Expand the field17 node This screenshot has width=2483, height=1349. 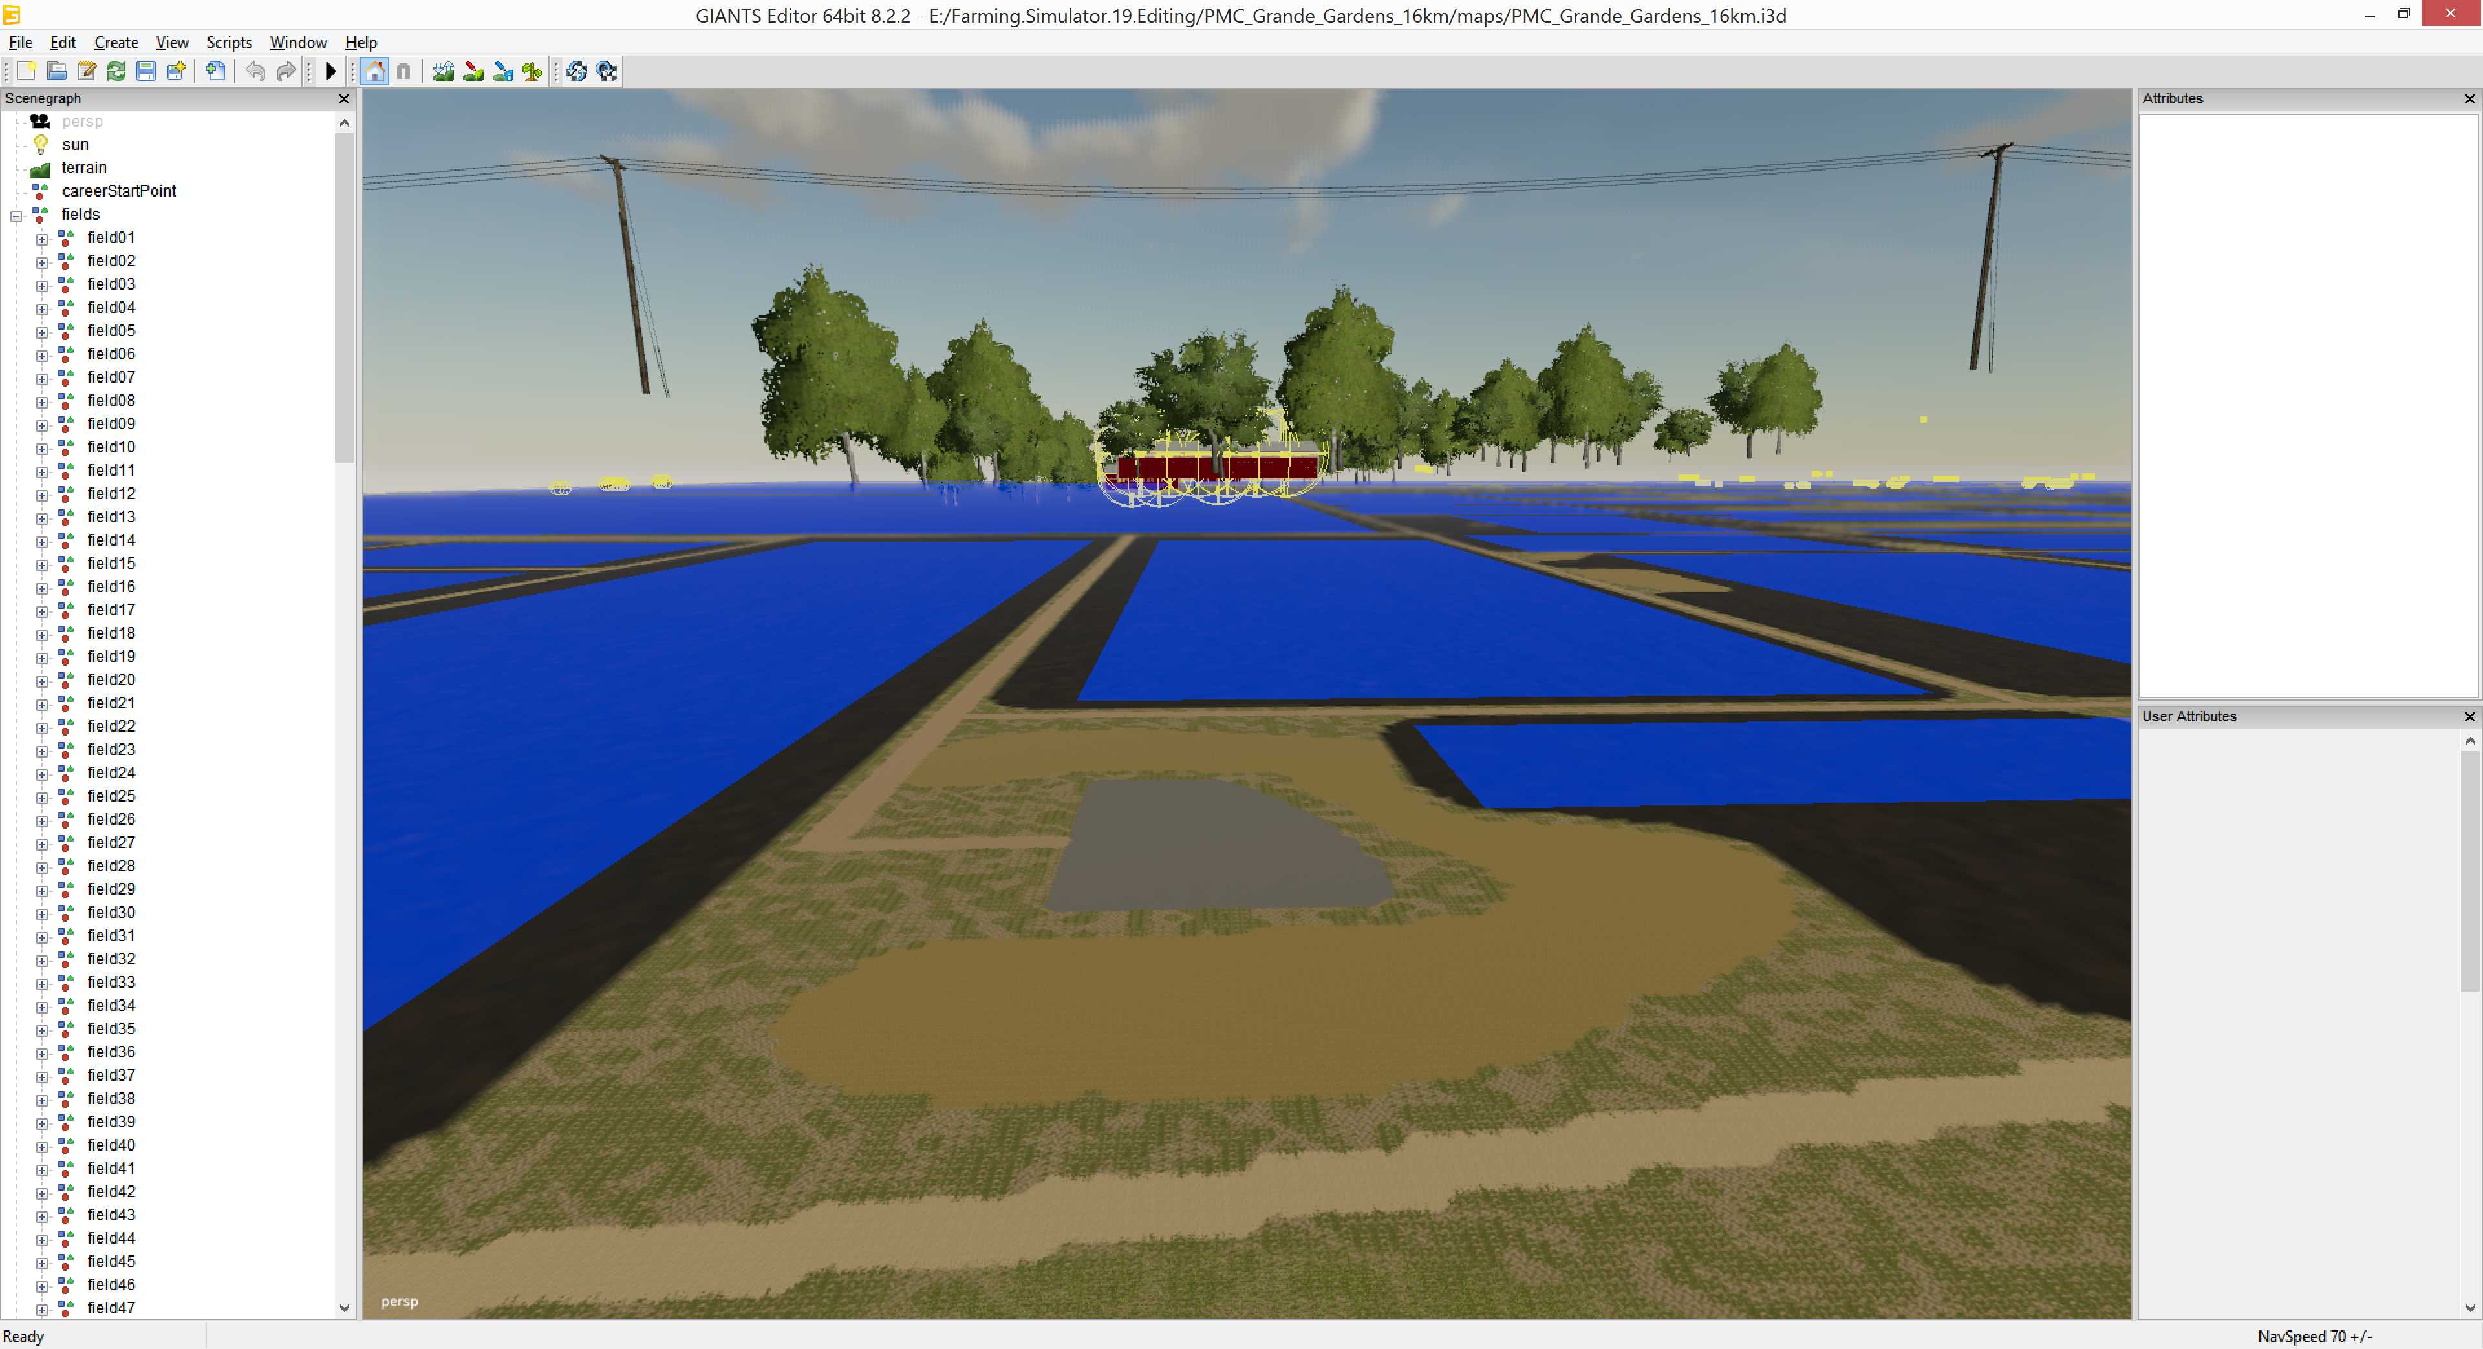pos(41,611)
